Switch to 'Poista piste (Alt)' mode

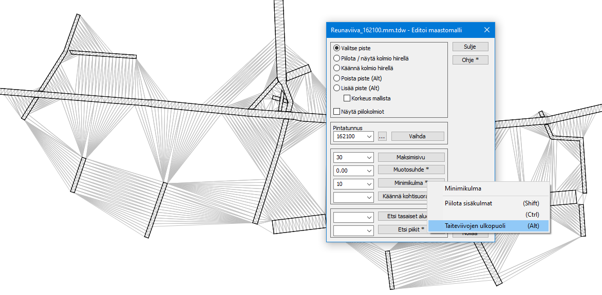coord(337,78)
